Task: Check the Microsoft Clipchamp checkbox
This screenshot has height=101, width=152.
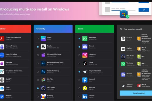Action: (38, 55)
